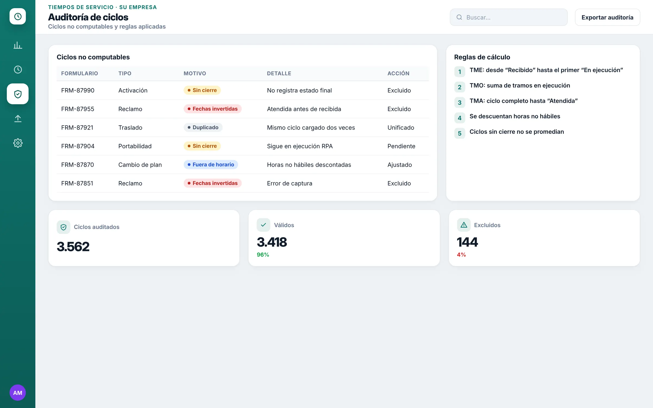
Task: Click the Fechas invertidas badge for FRM-87851
Action: pyautogui.click(x=212, y=183)
